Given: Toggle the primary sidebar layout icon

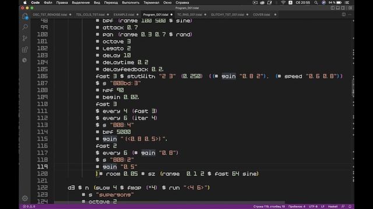Looking at the screenshot, I should click(x=333, y=8).
